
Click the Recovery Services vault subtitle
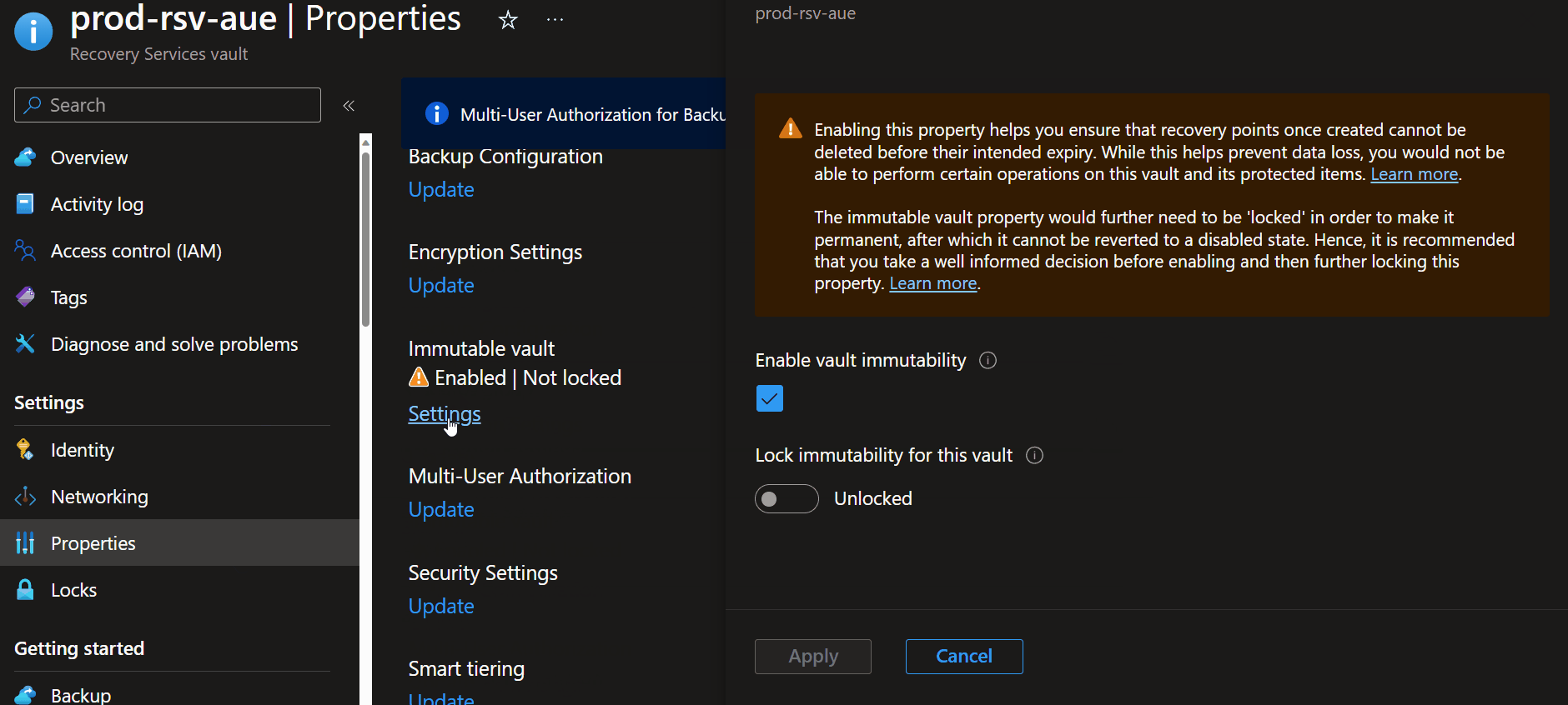click(x=158, y=54)
